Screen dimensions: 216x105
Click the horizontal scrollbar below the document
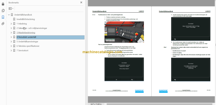coord(159,104)
